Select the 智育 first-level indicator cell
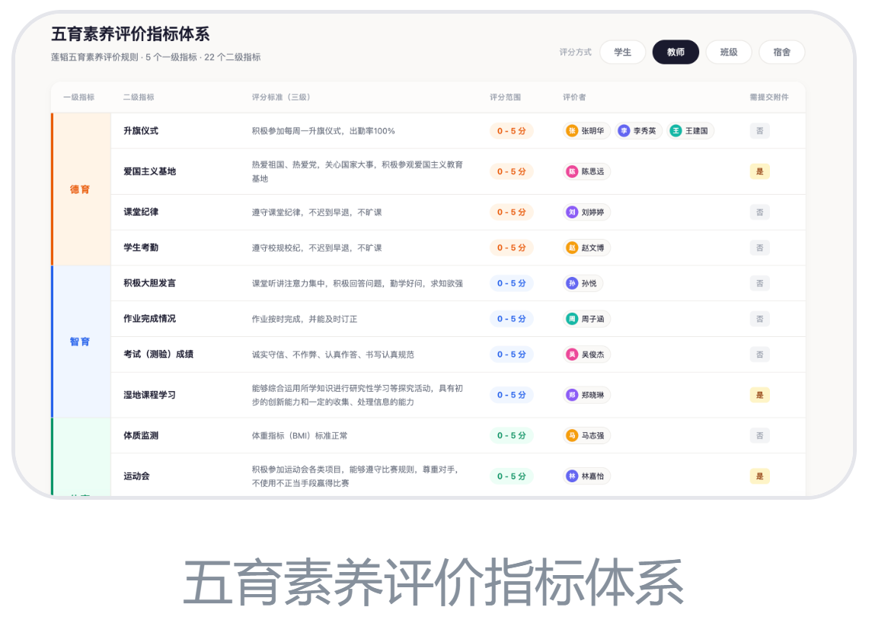872x623 pixels. pos(81,342)
